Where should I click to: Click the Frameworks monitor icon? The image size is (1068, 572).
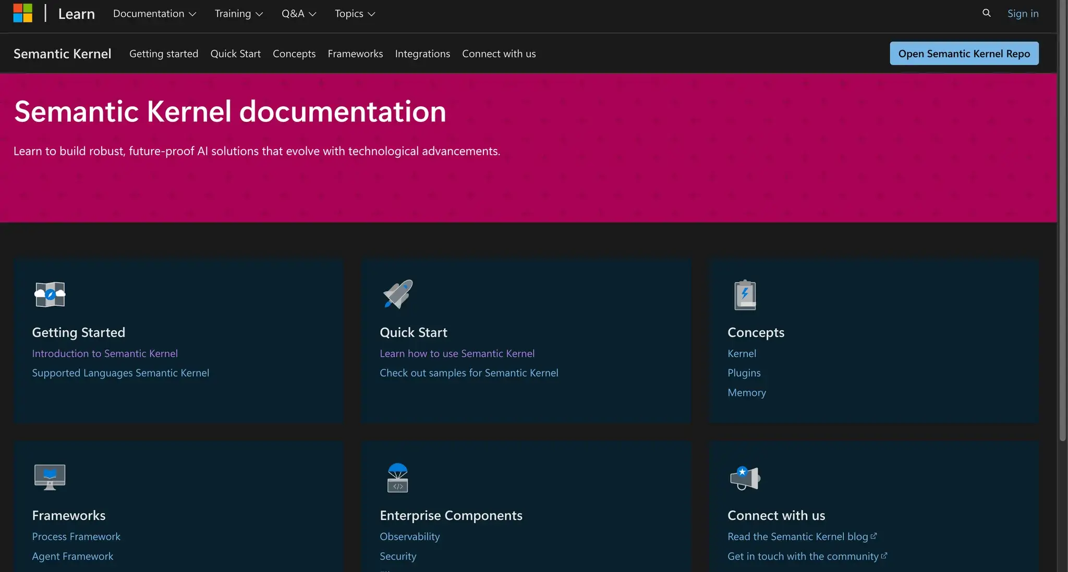pos(50,477)
